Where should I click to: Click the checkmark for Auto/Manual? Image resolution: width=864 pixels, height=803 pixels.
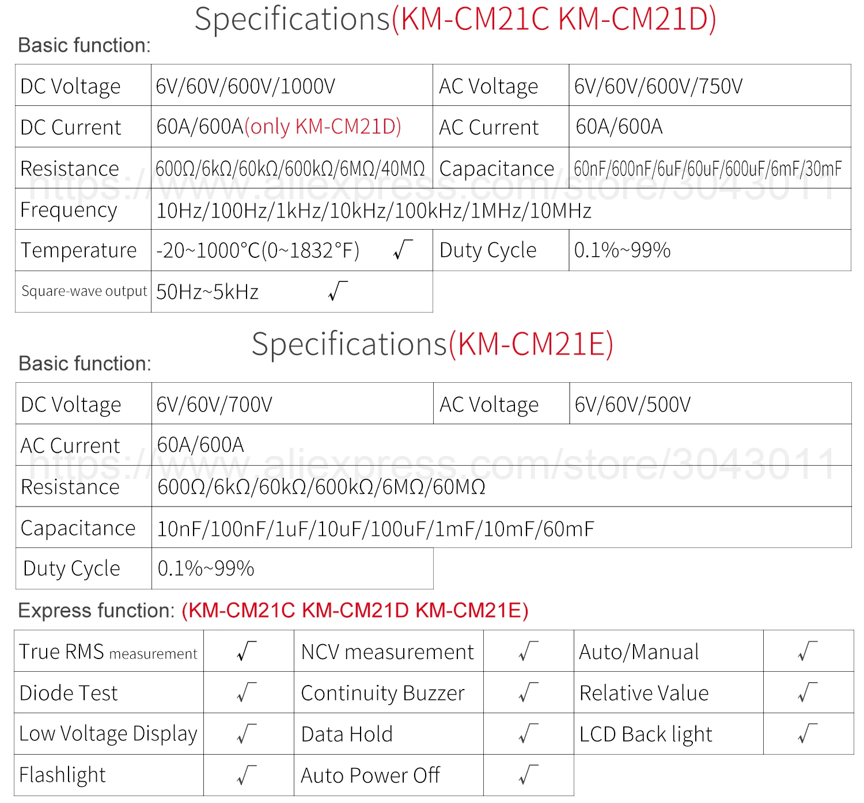pos(808,651)
